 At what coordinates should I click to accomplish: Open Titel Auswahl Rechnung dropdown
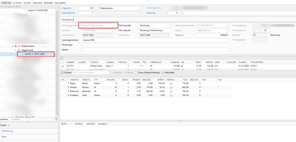click(x=171, y=25)
